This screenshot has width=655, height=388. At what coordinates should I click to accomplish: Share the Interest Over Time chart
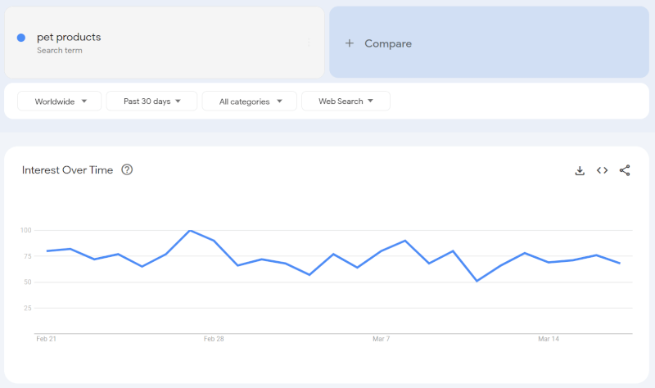click(625, 170)
